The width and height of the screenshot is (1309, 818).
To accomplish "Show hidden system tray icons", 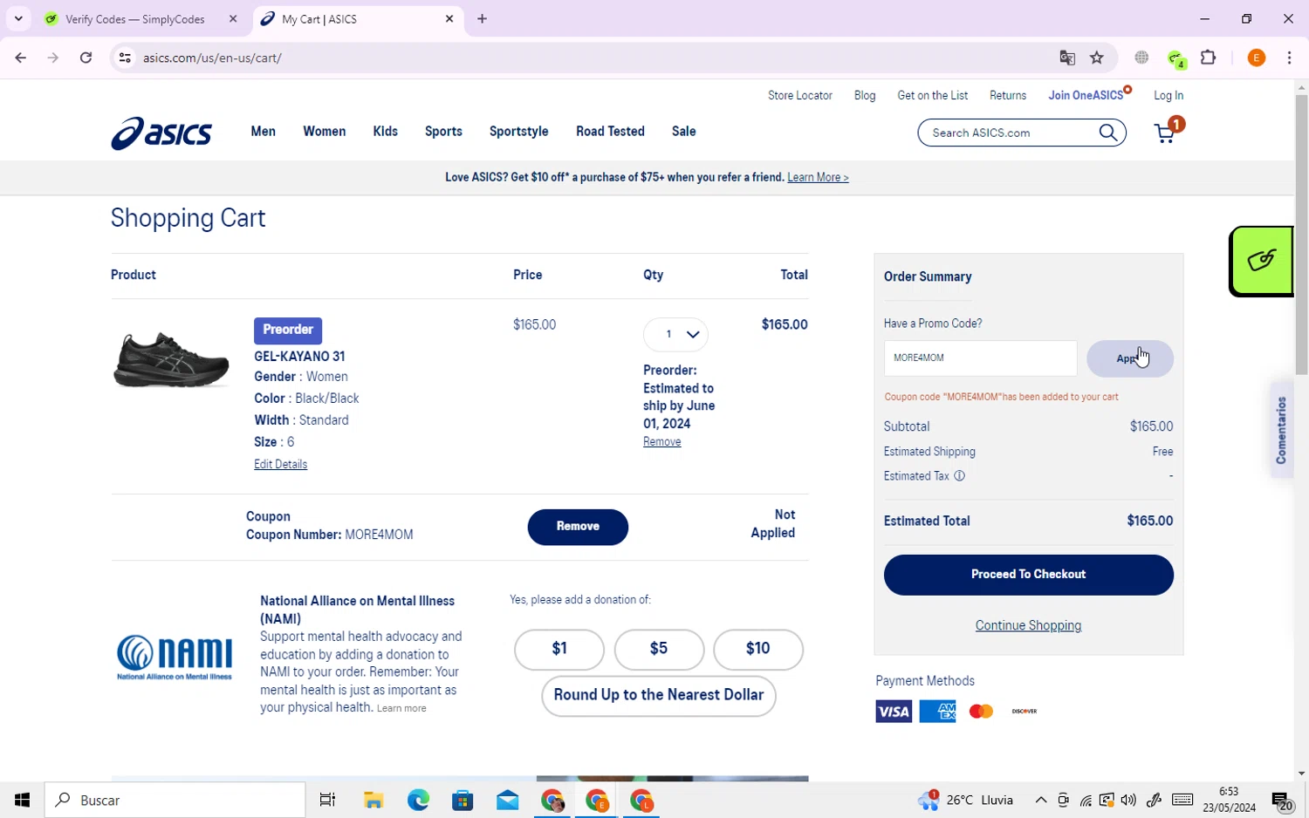I will point(1040,800).
